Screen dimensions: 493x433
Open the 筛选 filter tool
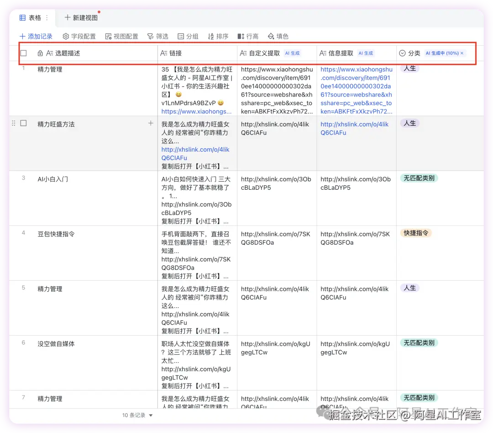coord(158,36)
